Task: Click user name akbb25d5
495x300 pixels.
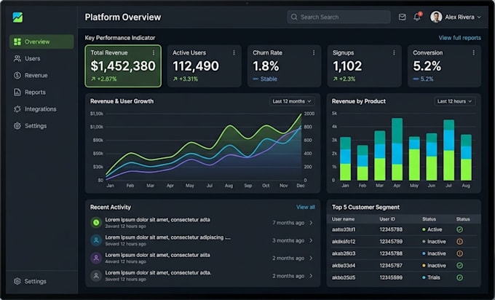Action: (x=344, y=277)
